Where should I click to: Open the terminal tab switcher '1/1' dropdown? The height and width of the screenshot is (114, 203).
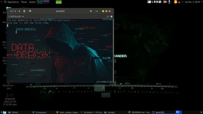[x=13, y=11]
